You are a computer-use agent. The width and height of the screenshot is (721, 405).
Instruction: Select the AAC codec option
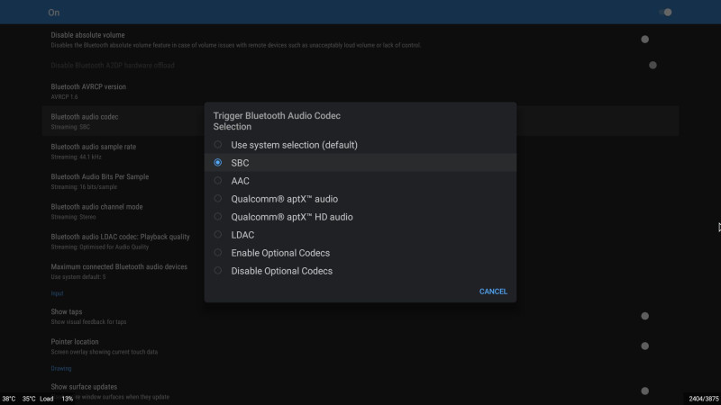218,181
